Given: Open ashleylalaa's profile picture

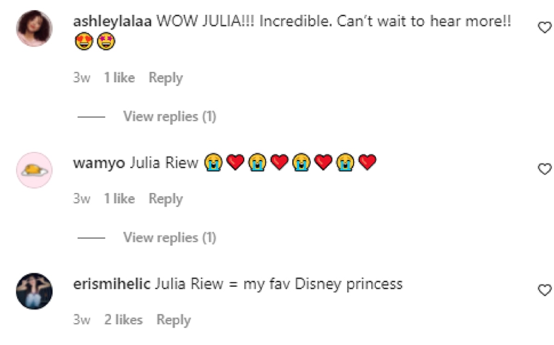Looking at the screenshot, I should 34,28.
